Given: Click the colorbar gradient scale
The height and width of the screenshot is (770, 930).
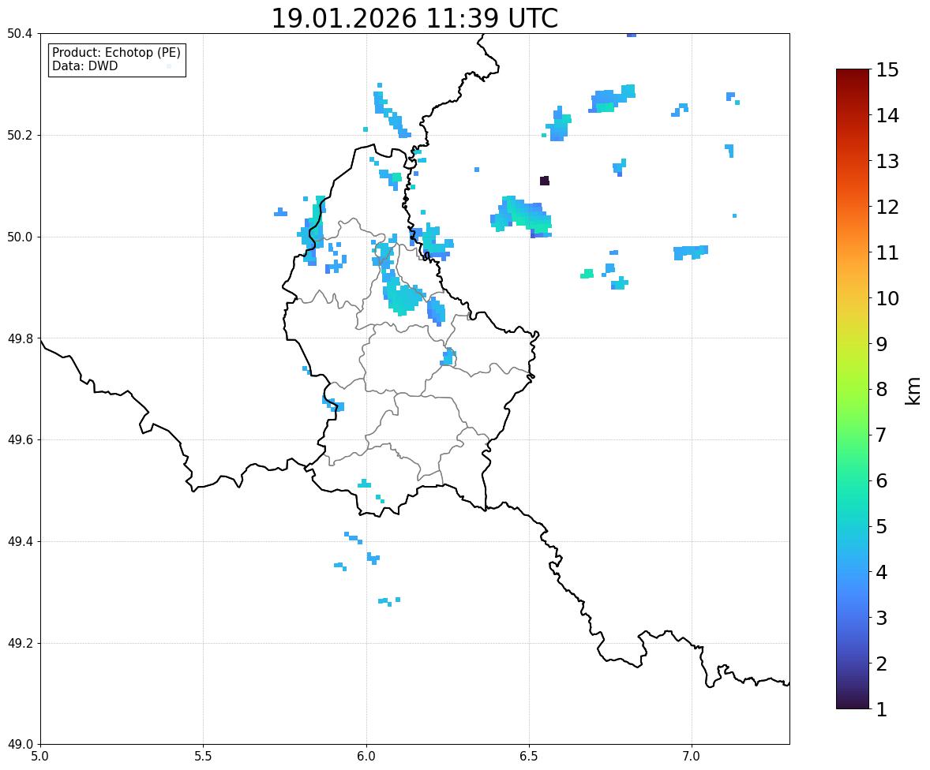Looking at the screenshot, I should [x=853, y=389].
